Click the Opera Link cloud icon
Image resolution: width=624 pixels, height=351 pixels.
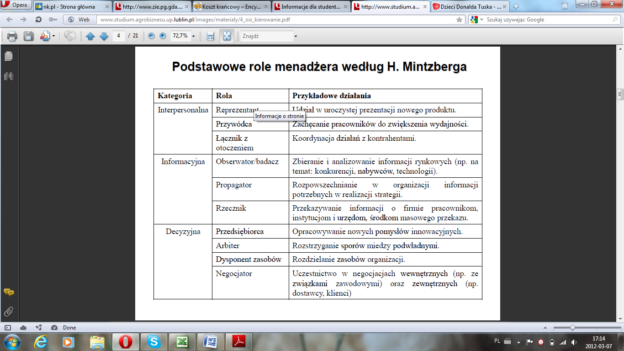click(x=23, y=328)
